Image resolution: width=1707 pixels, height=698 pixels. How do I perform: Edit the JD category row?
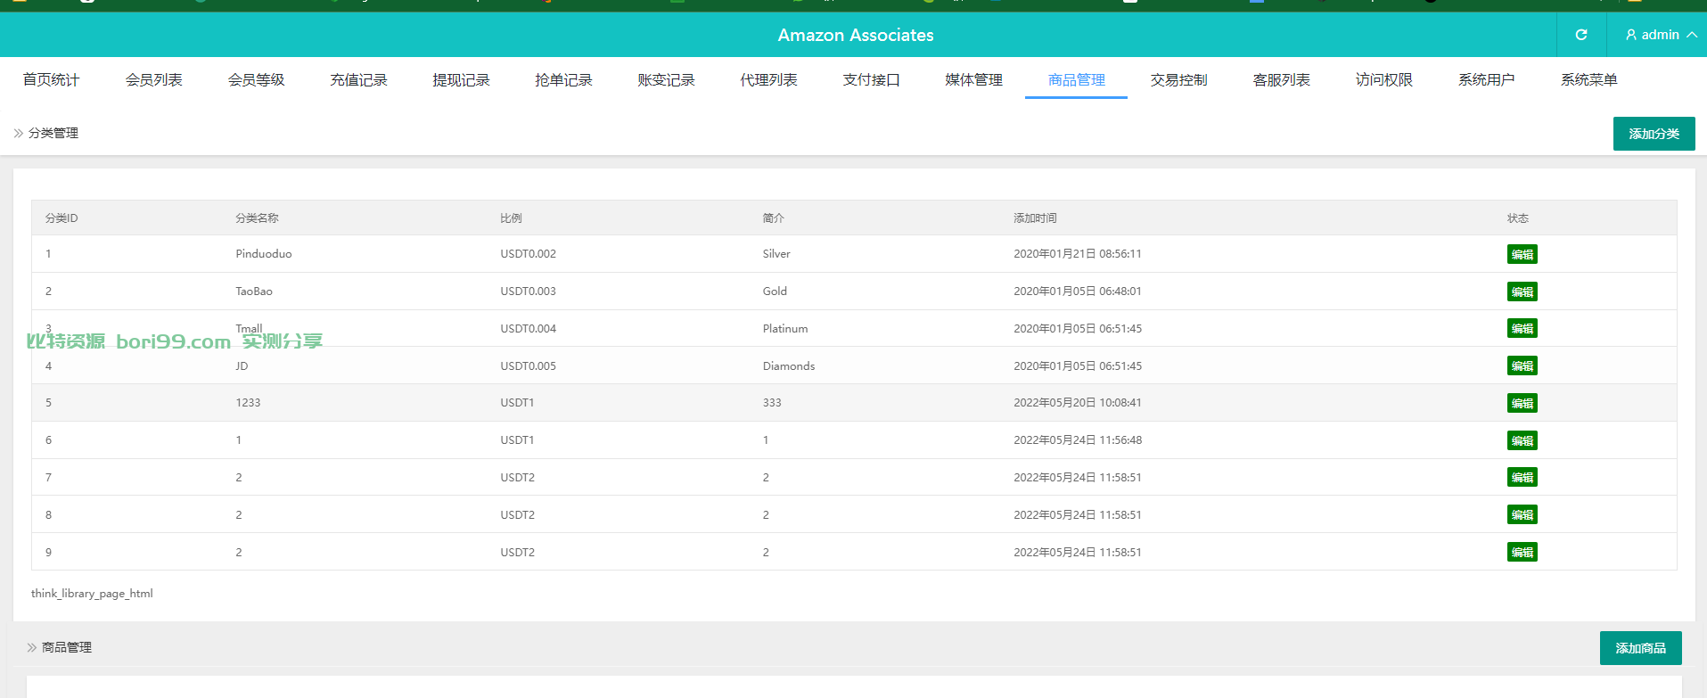pyautogui.click(x=1522, y=365)
